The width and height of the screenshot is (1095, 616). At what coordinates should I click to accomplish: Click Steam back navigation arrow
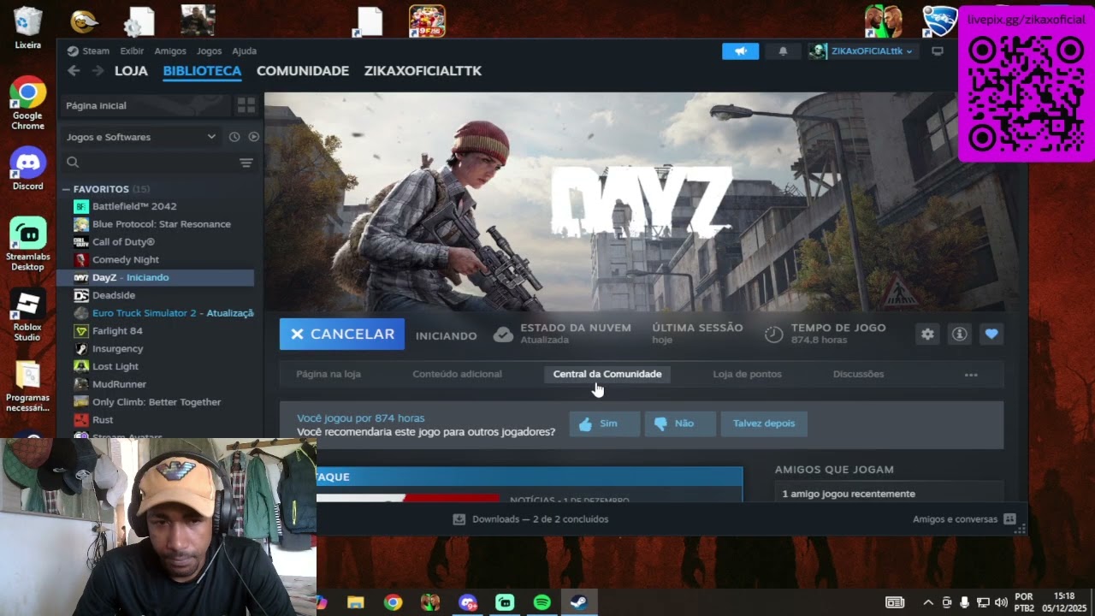[x=74, y=71]
